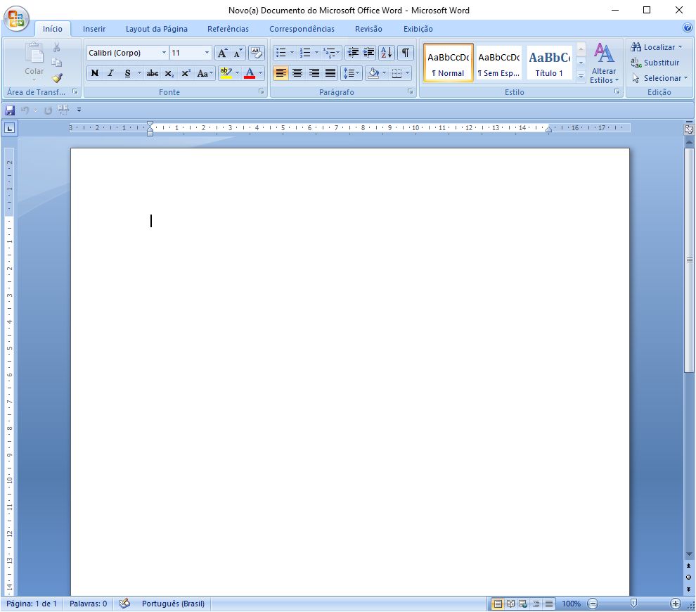Open the Parágrafo dialog launcher
The height and width of the screenshot is (612, 696).
(x=410, y=92)
